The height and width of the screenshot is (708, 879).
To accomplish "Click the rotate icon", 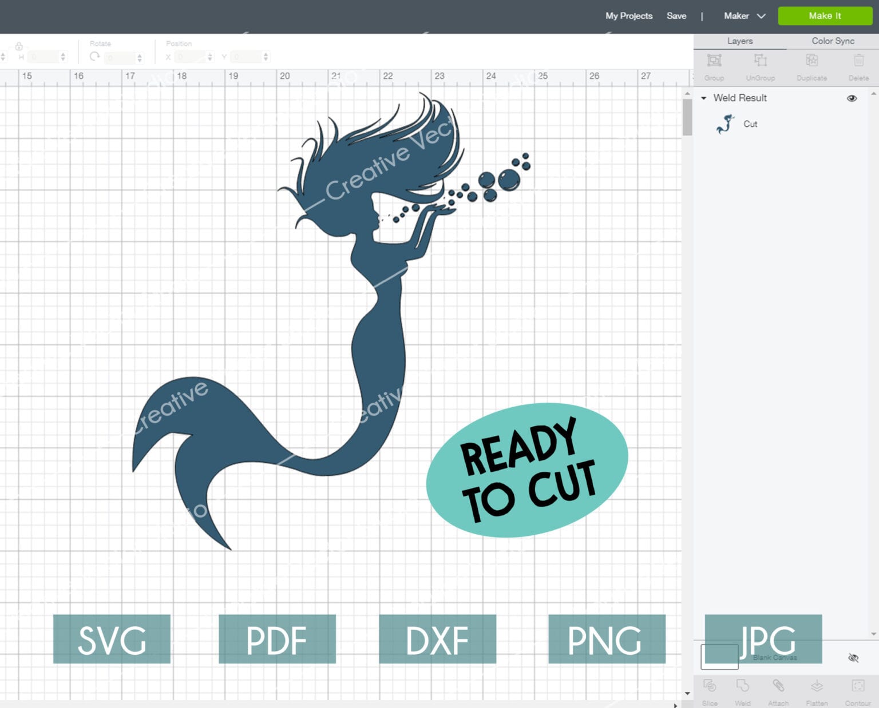I will [x=95, y=57].
